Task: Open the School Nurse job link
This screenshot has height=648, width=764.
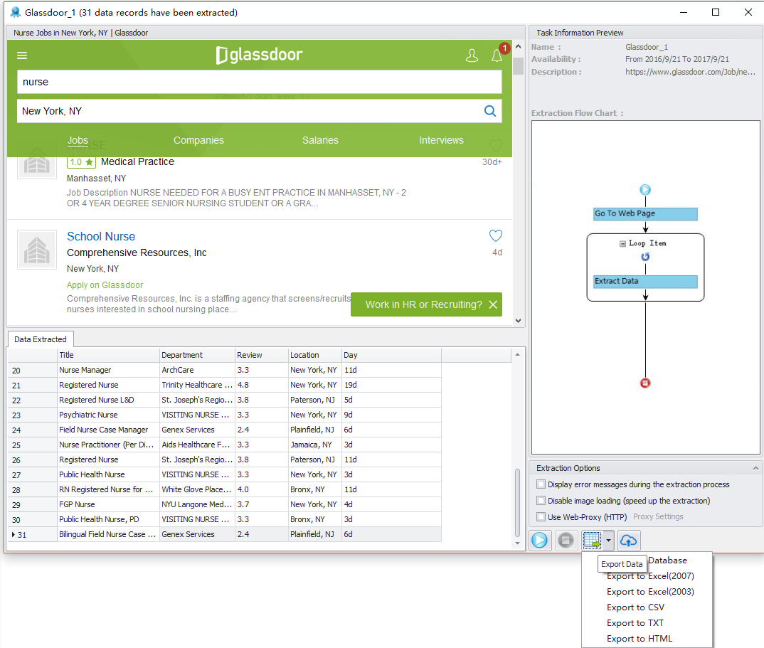Action: (101, 236)
